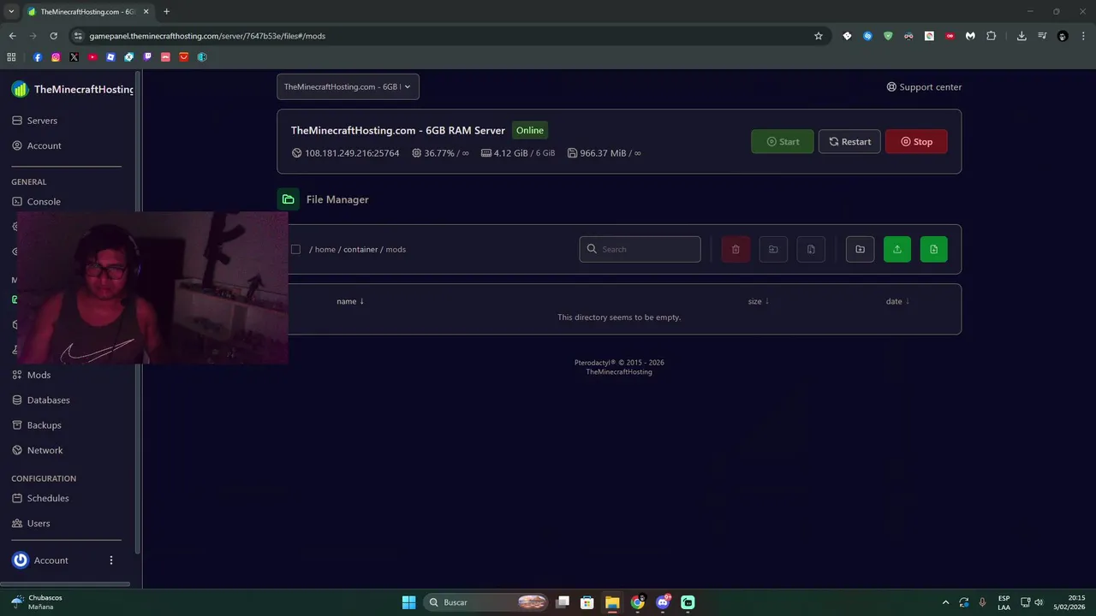Open Backups in the sidebar
Viewport: 1096px width, 616px height.
tap(36, 425)
